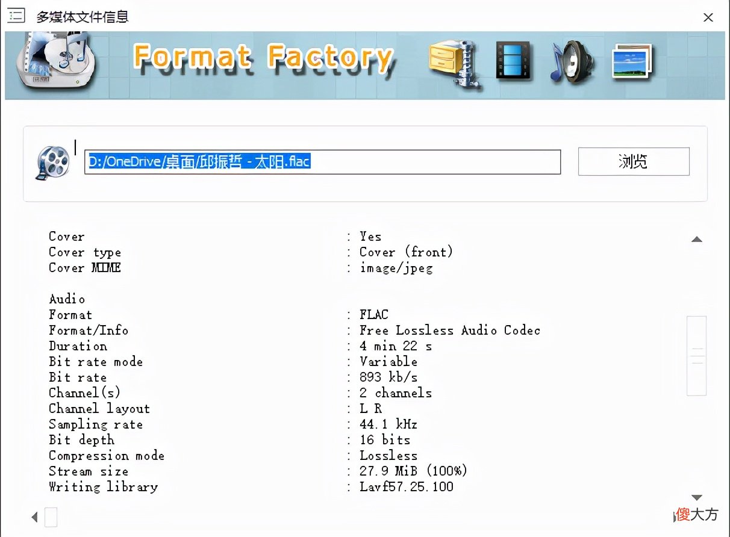The height and width of the screenshot is (537, 730).
Task: Click the window menu icon in title bar
Action: pyautogui.click(x=16, y=16)
